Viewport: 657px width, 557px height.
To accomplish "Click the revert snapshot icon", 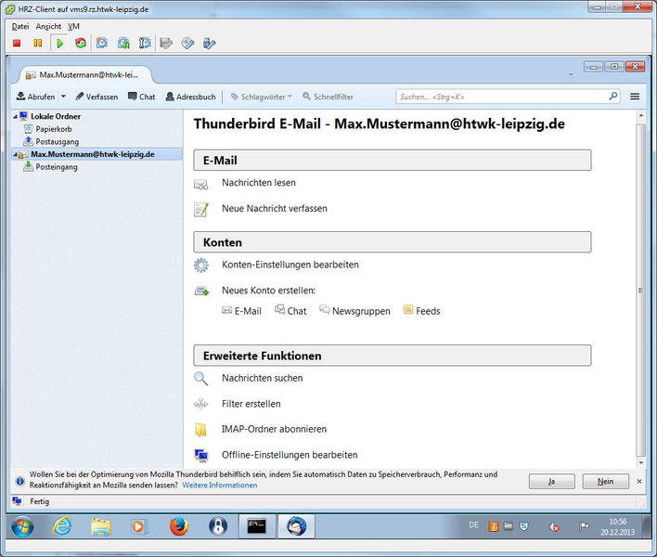I will point(123,44).
